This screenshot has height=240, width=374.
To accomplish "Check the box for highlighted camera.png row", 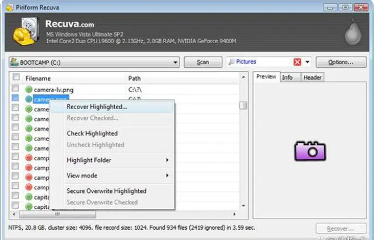I will 15,98.
